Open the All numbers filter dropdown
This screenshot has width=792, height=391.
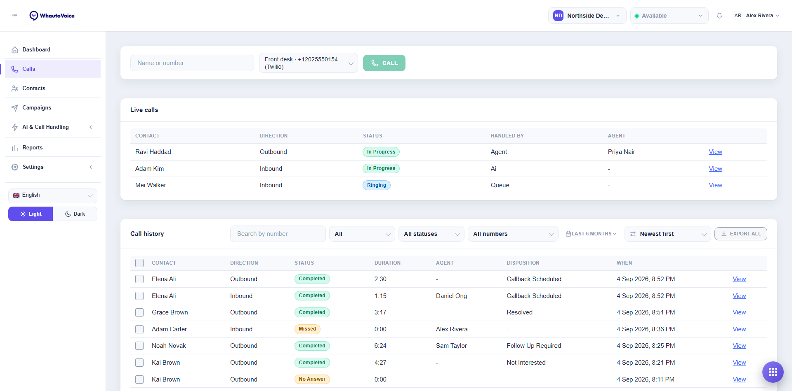tap(513, 234)
